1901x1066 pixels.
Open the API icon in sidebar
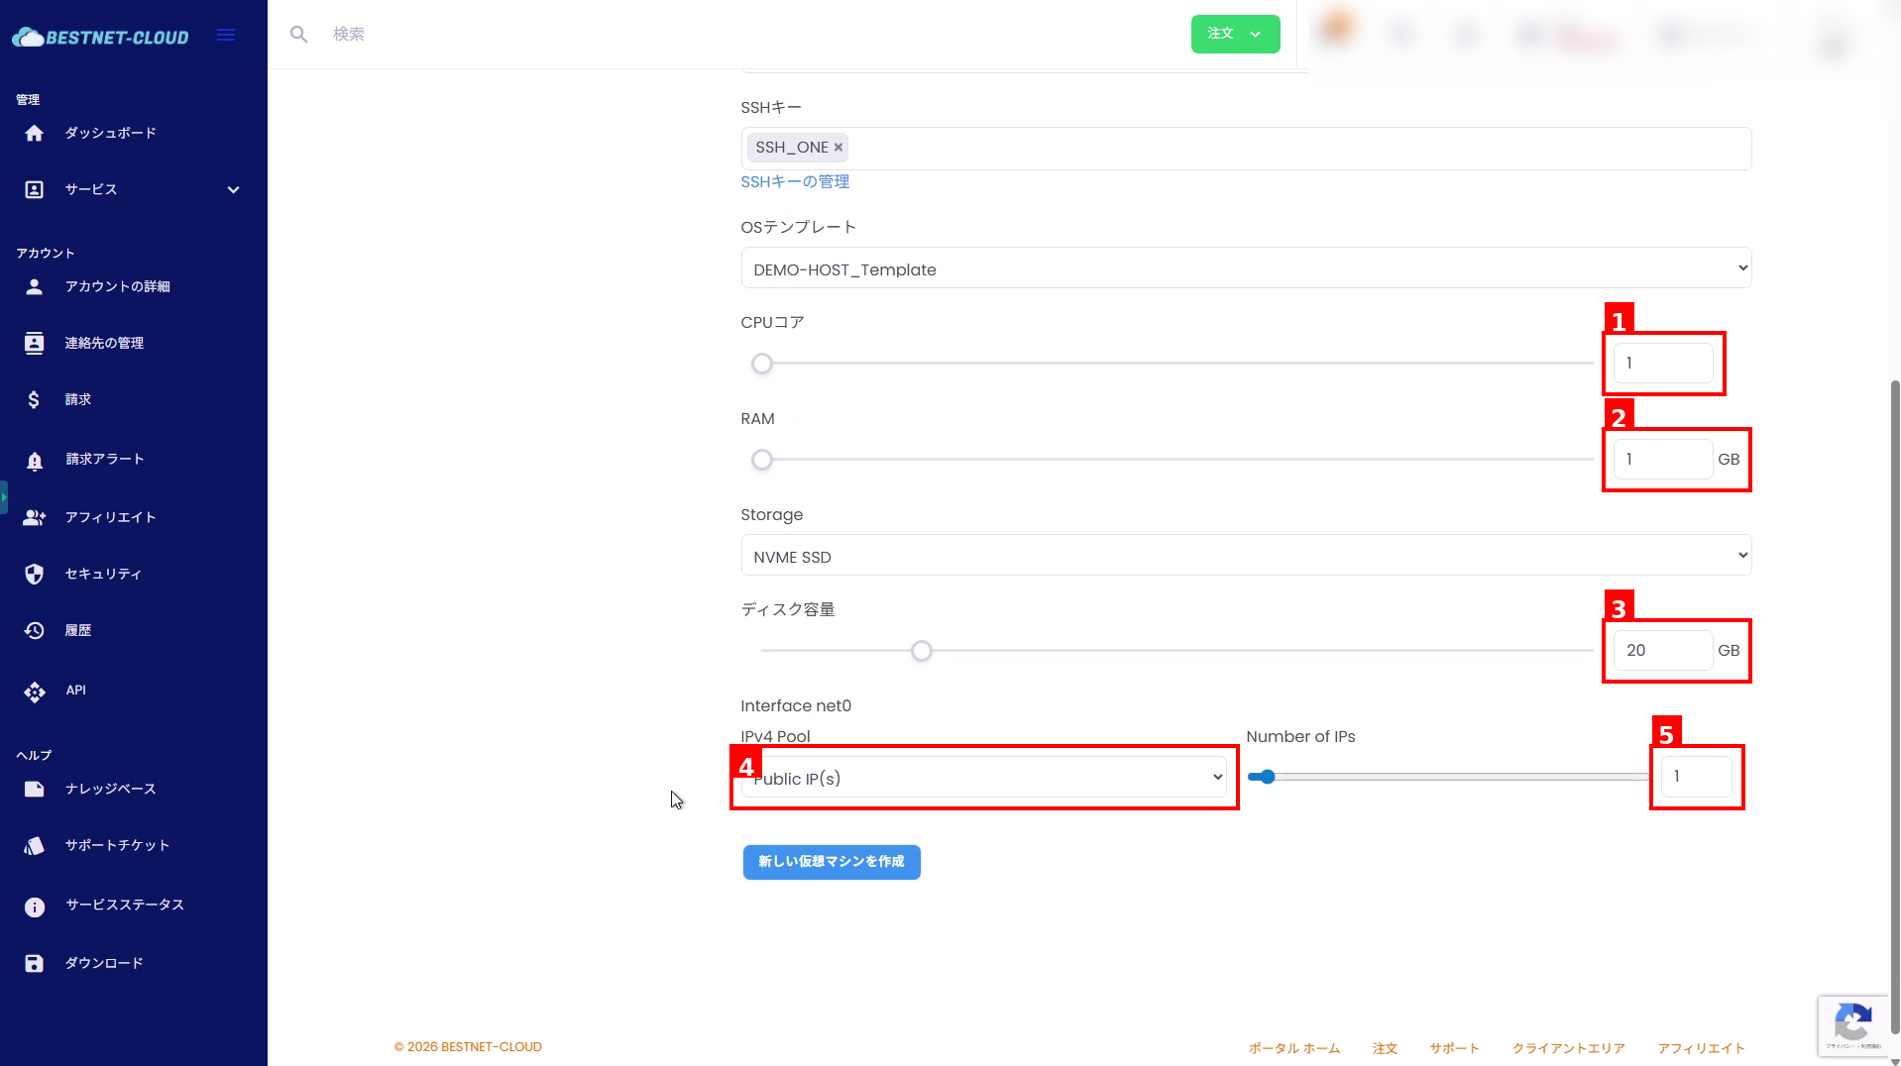point(35,692)
